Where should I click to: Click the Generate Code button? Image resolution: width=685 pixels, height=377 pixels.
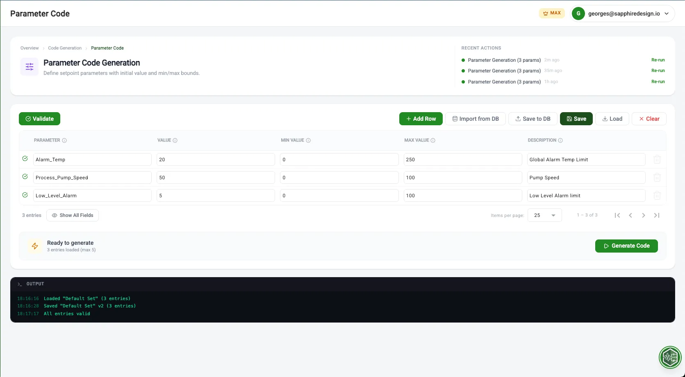pyautogui.click(x=626, y=246)
